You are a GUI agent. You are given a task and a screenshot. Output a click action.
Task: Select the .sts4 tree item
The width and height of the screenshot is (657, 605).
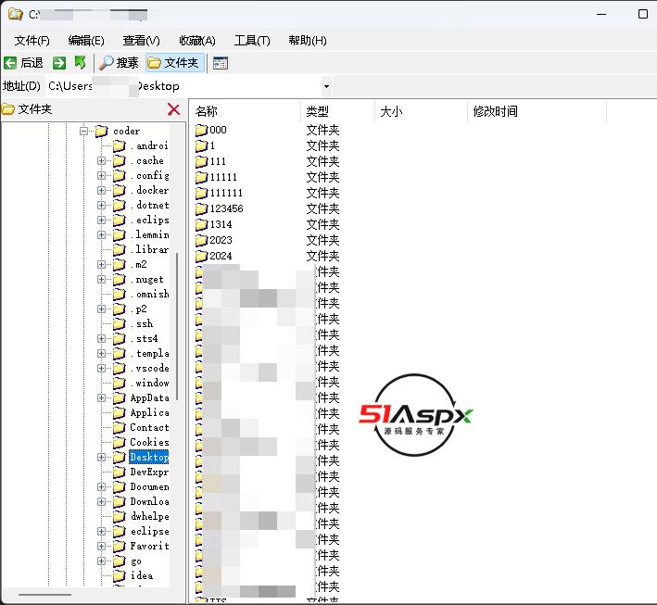point(145,338)
